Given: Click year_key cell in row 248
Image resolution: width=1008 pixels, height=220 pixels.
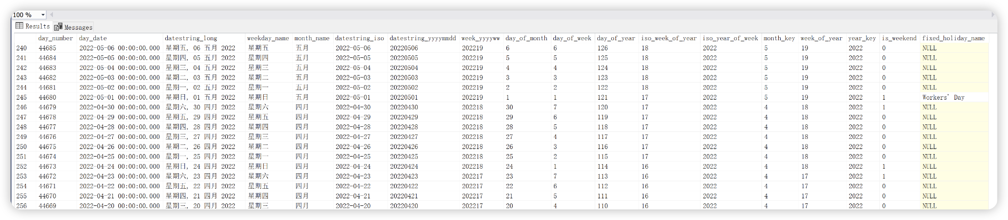Looking at the screenshot, I should coord(862,127).
